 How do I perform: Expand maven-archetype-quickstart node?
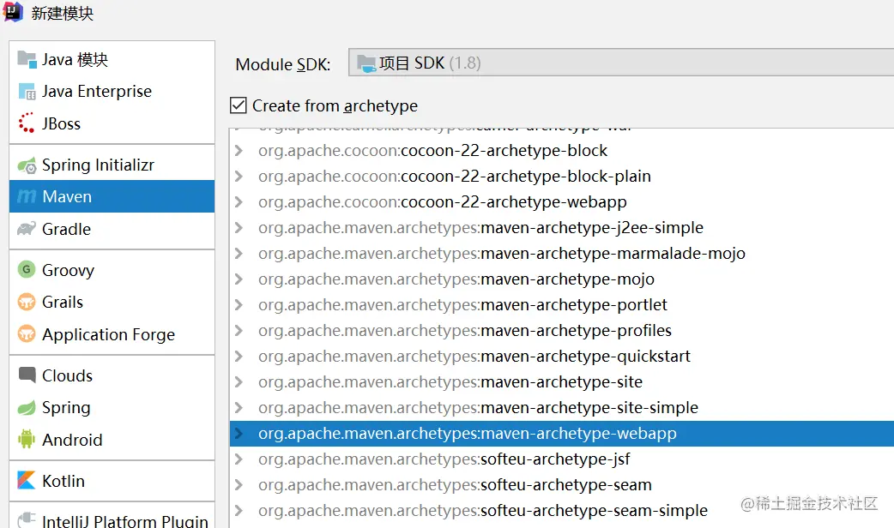[239, 357]
